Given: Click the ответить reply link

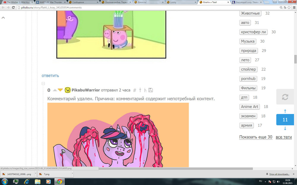Looking at the screenshot, I should tap(50, 75).
